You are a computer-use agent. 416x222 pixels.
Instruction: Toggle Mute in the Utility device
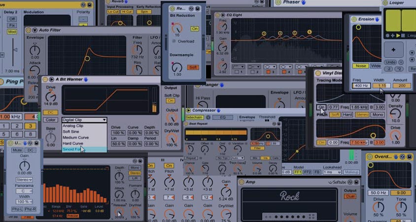[x=16, y=150]
